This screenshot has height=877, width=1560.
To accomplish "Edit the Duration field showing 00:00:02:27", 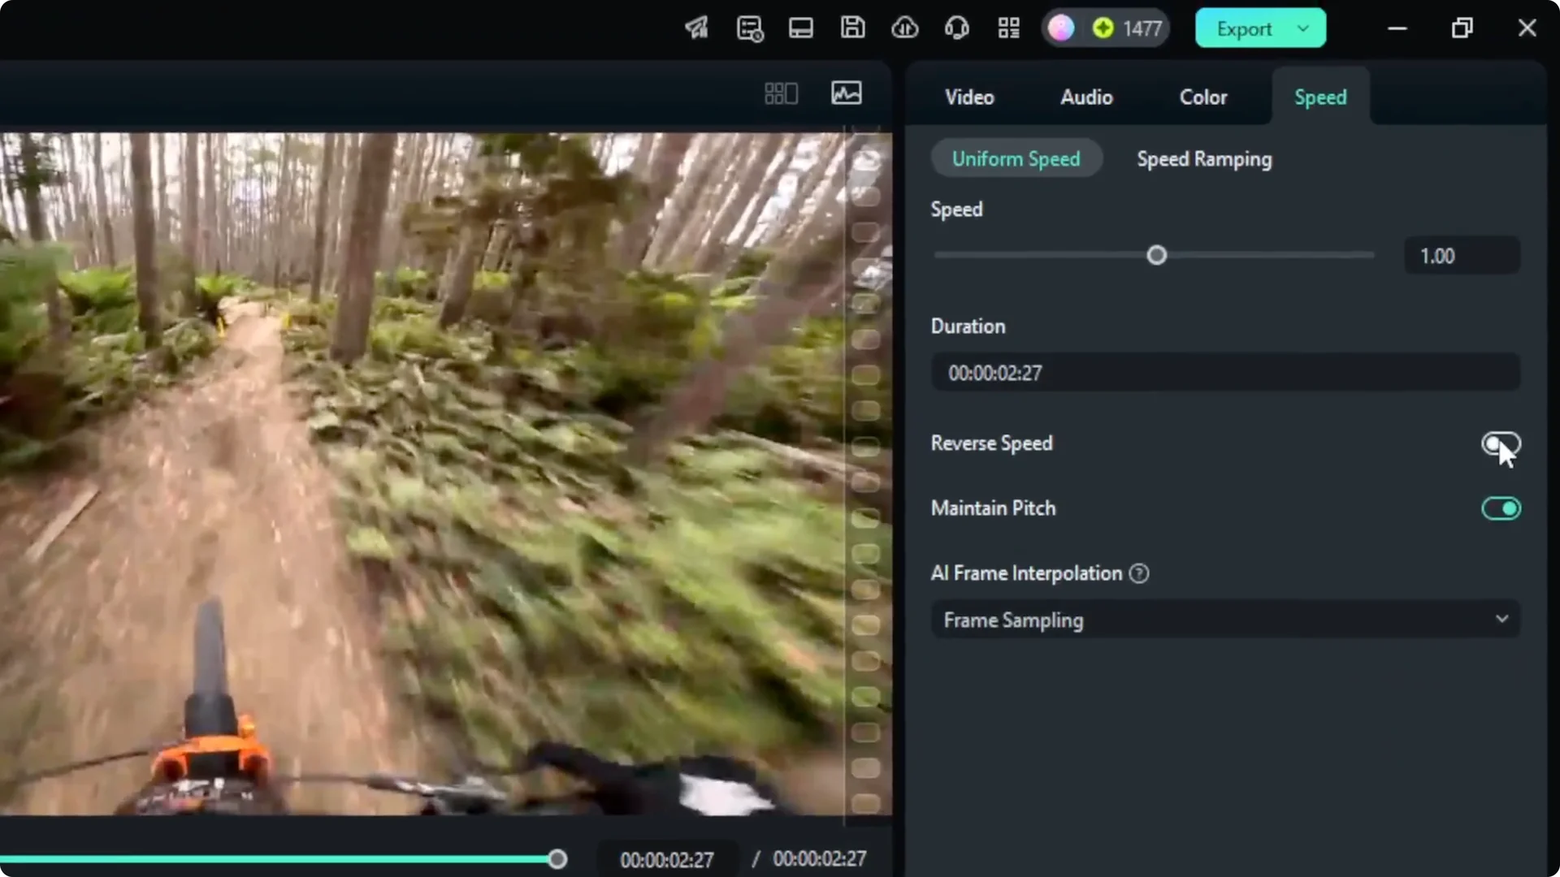I will [x=1225, y=372].
